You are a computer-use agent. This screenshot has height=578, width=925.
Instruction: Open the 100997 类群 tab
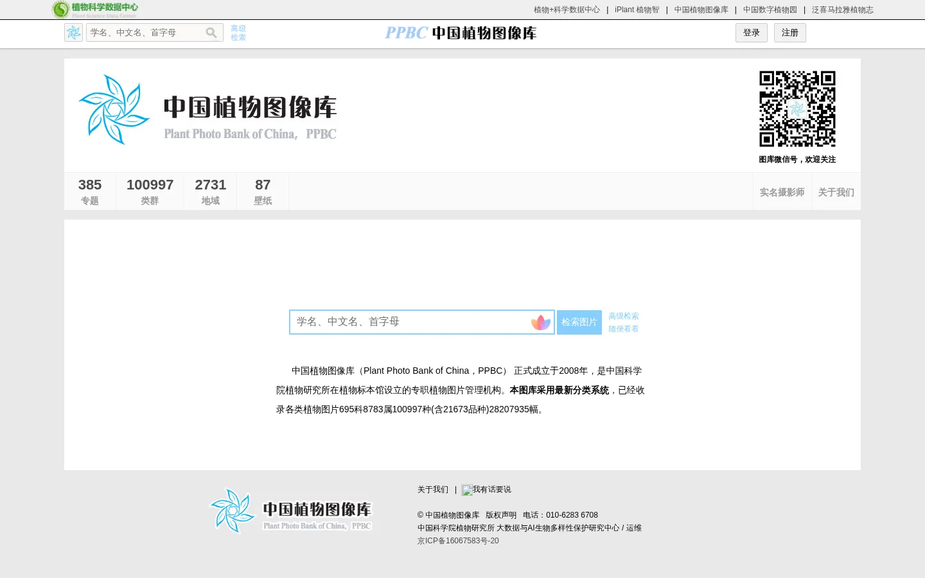pos(150,191)
